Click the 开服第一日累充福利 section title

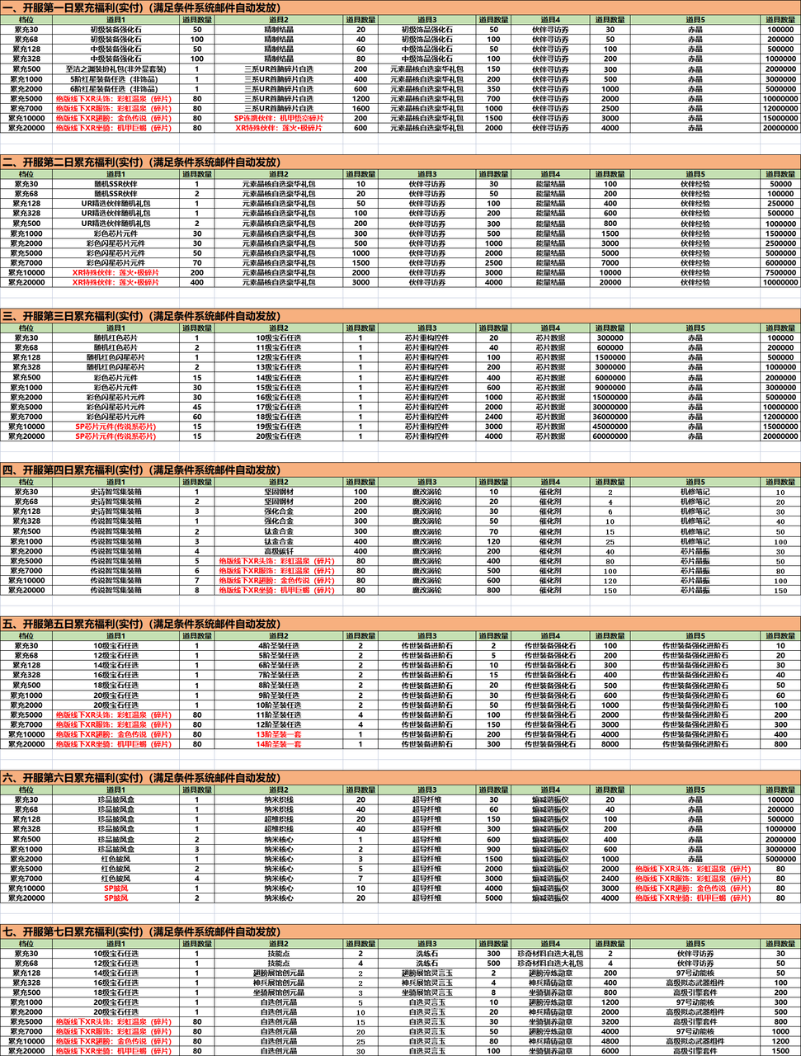140,7
